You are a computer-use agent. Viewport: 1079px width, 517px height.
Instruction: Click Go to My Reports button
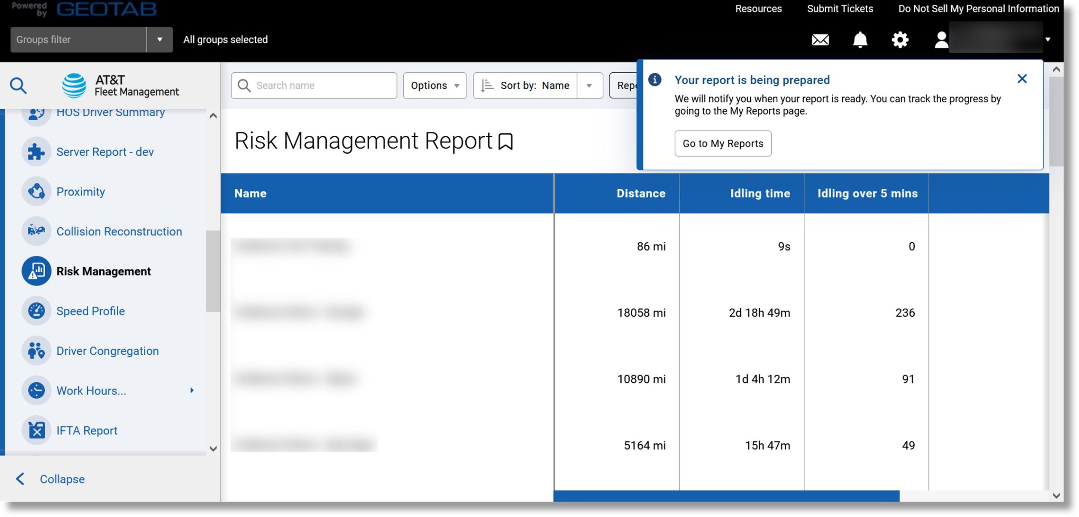click(723, 144)
